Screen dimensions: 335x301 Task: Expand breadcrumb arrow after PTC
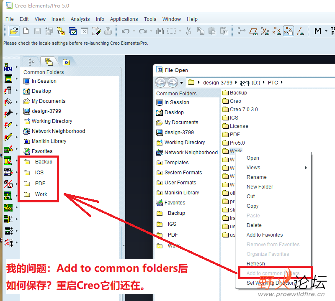[x=282, y=82]
